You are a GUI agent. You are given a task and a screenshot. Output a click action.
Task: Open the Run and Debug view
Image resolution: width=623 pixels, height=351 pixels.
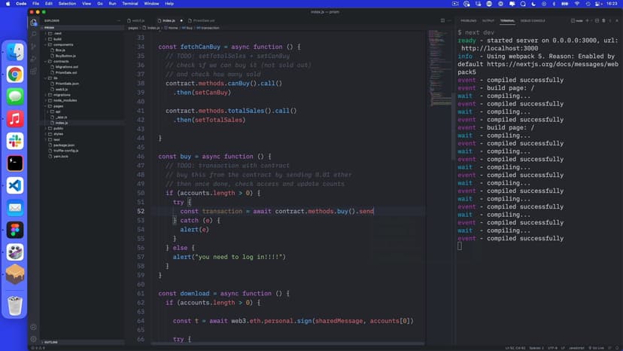[34, 59]
